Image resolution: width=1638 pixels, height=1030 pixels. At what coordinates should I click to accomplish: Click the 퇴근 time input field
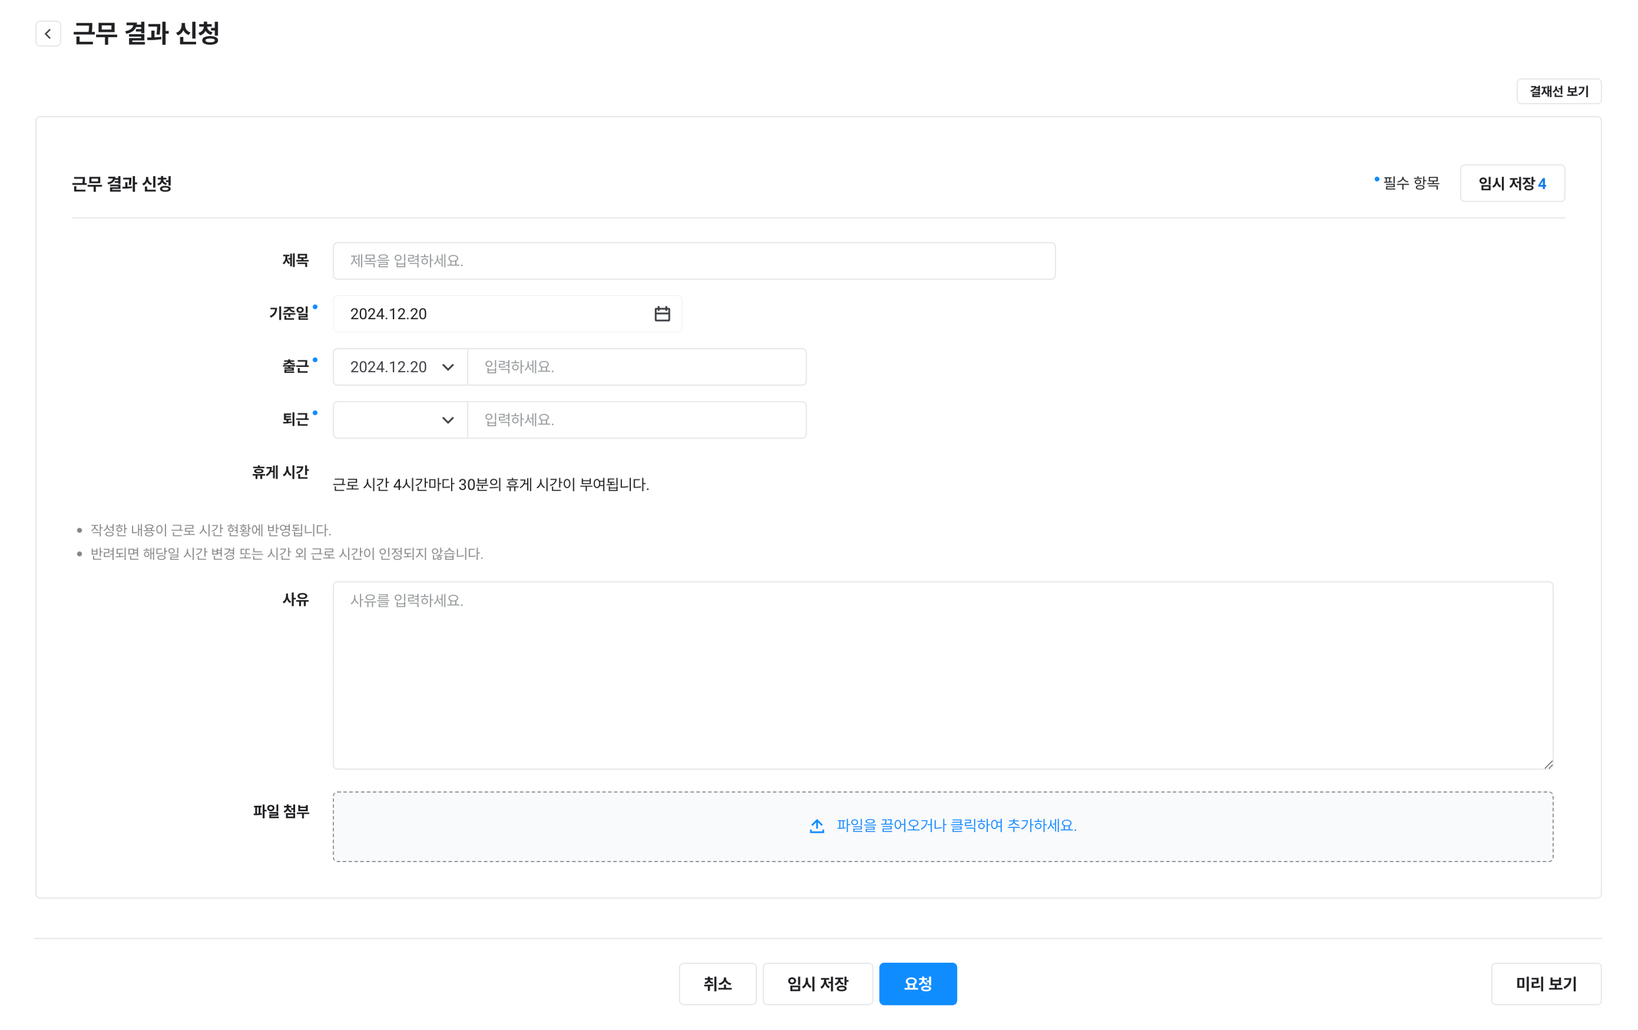(637, 420)
